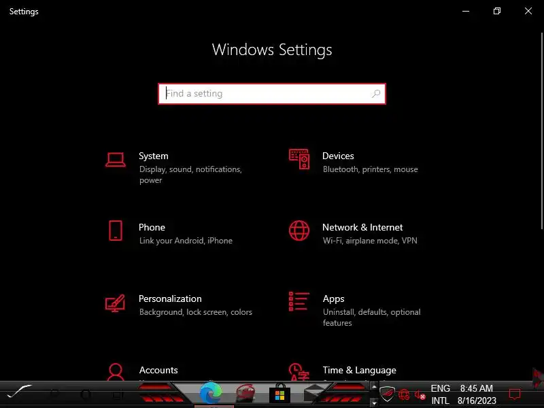The width and height of the screenshot is (544, 408).
Task: Open the notification Action Center icon
Action: click(x=515, y=394)
